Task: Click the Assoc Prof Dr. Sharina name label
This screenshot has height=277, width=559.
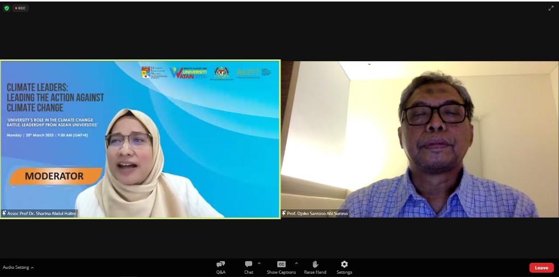Action: click(41, 213)
